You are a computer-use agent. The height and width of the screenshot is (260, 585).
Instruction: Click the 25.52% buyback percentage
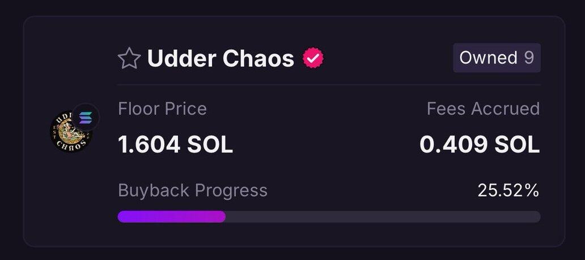pyautogui.click(x=508, y=190)
